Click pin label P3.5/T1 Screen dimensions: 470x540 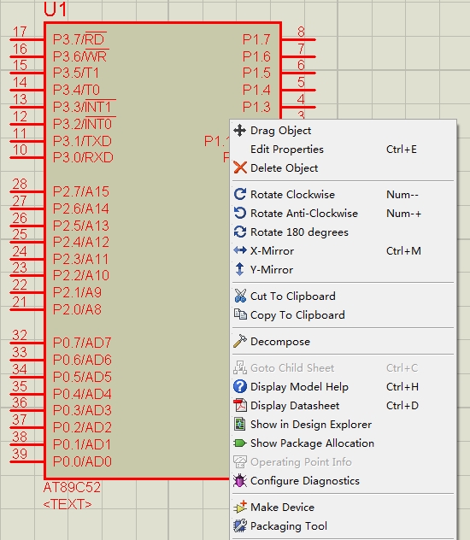[x=76, y=73]
